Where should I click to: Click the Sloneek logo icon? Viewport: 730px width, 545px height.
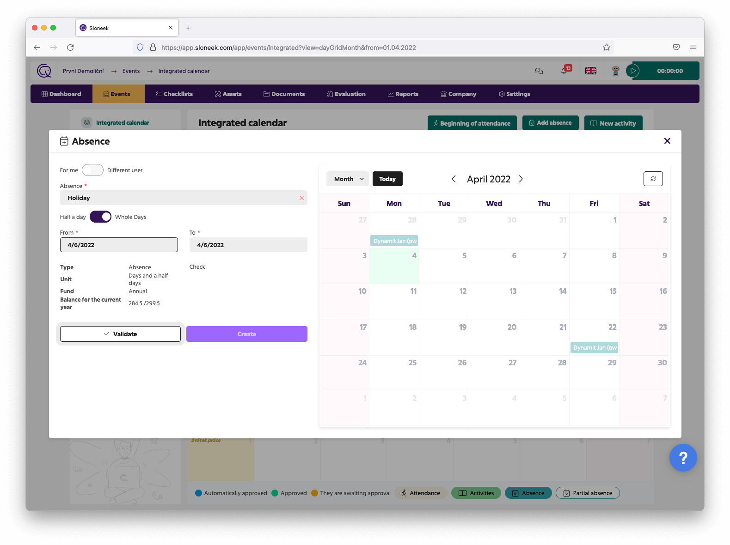click(x=44, y=71)
